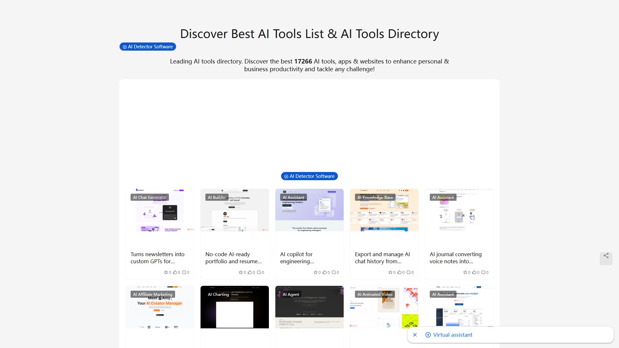Select the AI Builder category tag
The width and height of the screenshot is (619, 348).
pos(217,198)
